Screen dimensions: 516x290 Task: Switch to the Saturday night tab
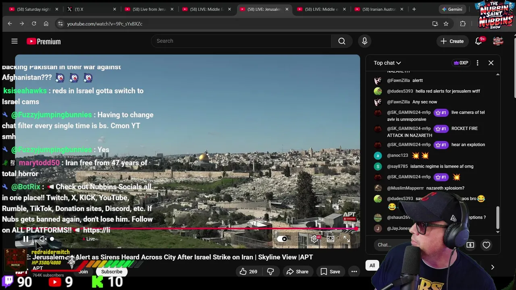(34, 9)
